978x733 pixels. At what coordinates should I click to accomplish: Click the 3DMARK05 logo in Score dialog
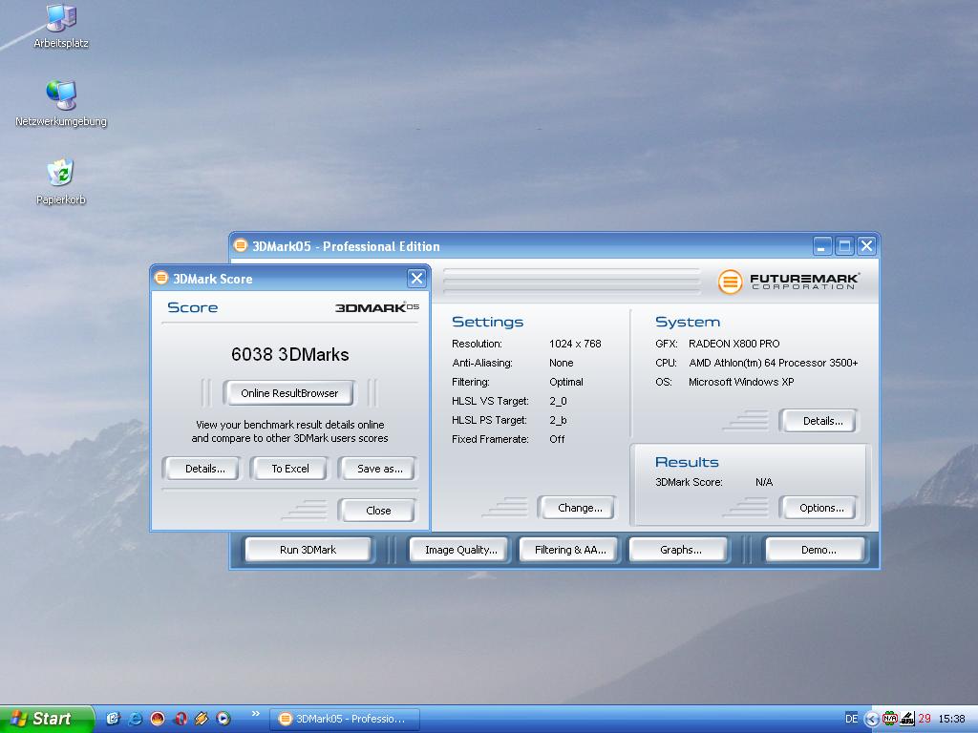(x=377, y=307)
